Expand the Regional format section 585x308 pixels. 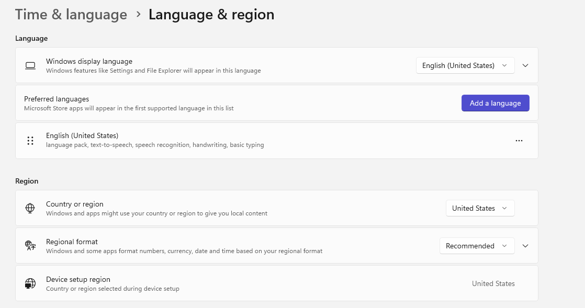click(x=525, y=246)
